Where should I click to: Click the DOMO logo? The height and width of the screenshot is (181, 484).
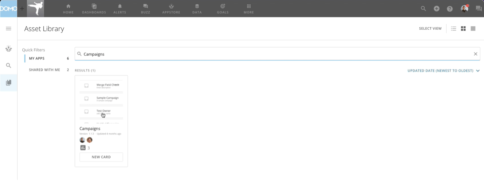pos(8,8)
